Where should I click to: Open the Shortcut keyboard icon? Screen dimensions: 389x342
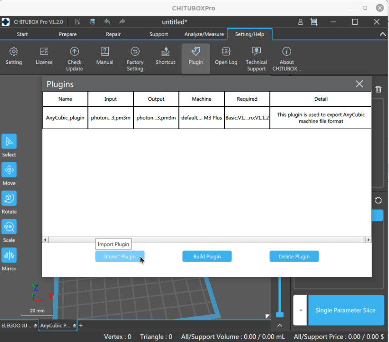[x=165, y=52]
